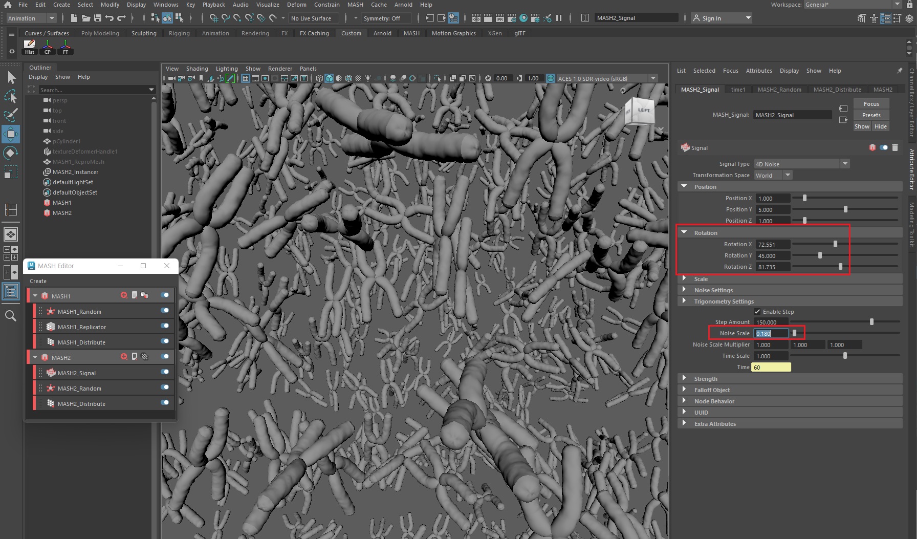The width and height of the screenshot is (917, 539).
Task: Open the Deform menu
Action: click(296, 5)
